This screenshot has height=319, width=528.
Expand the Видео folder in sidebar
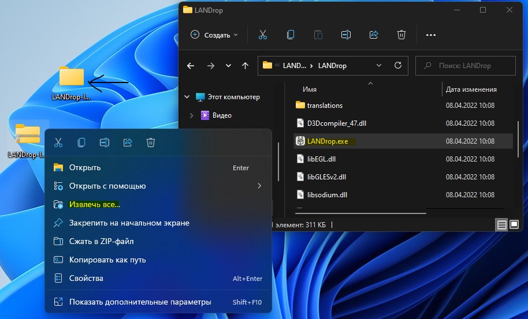click(x=192, y=115)
